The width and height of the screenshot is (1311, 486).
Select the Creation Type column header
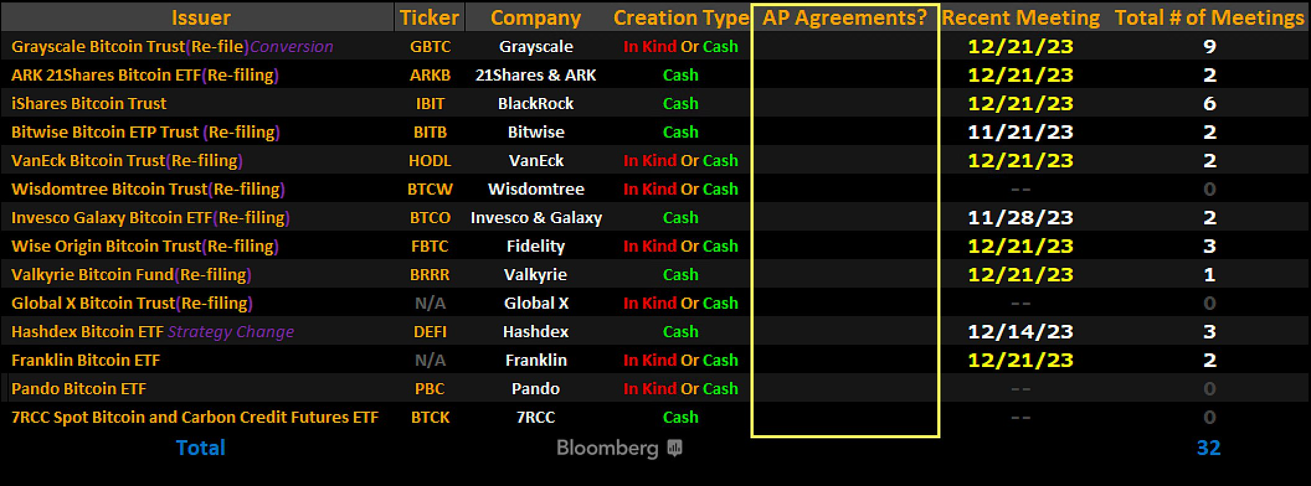(681, 17)
